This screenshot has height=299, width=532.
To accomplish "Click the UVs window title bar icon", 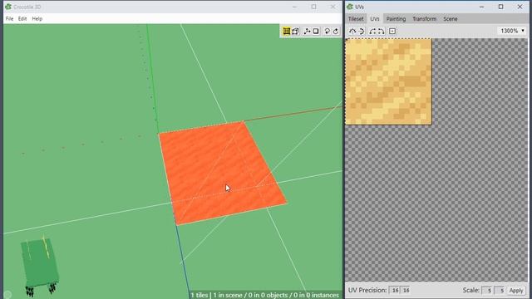I will 350,7.
